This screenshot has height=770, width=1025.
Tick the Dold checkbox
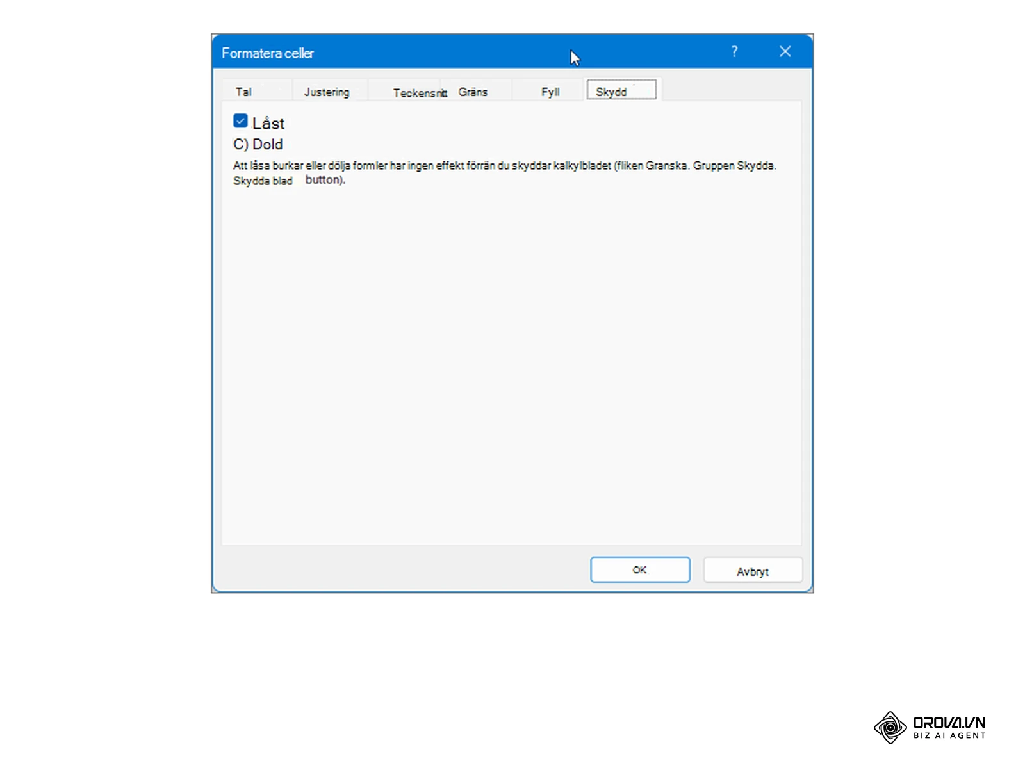[x=240, y=145]
